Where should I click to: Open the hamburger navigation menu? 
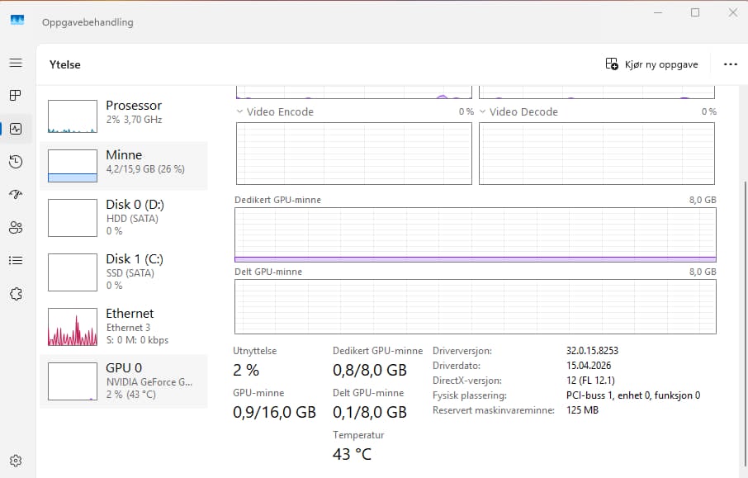[16, 63]
